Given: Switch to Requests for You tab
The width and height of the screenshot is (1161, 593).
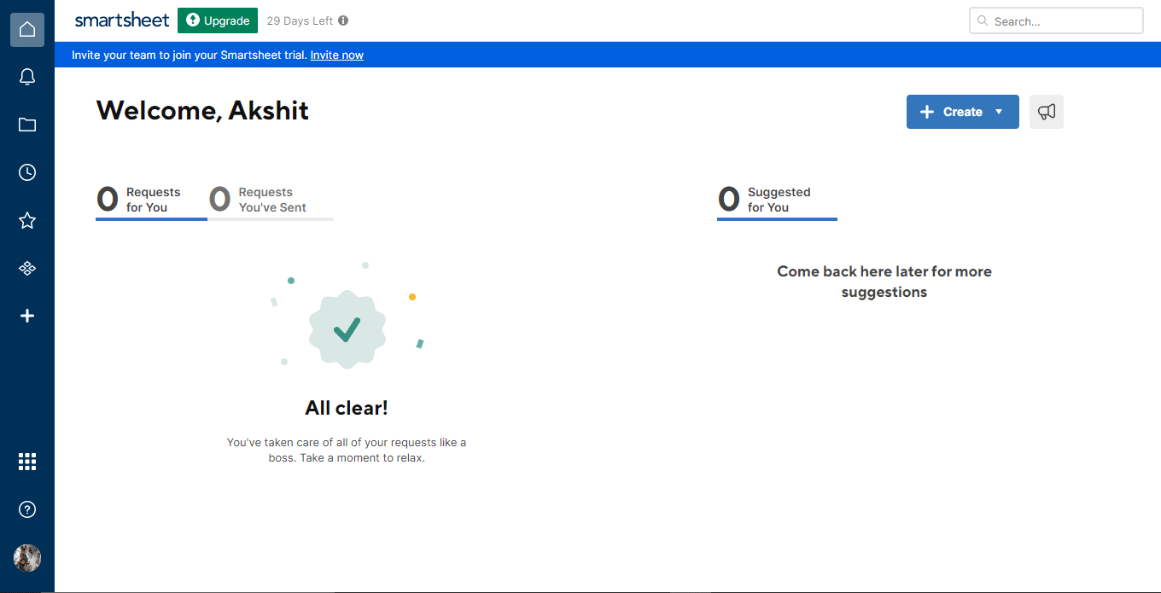Looking at the screenshot, I should pyautogui.click(x=151, y=201).
